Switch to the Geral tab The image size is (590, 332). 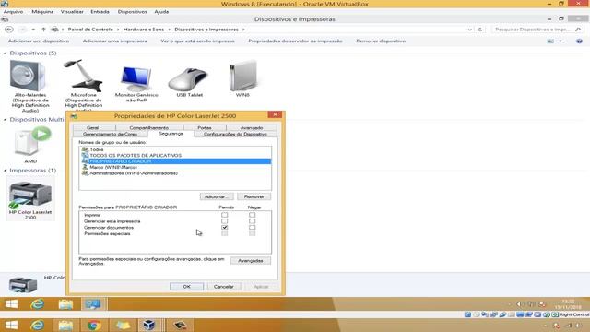tap(92, 128)
